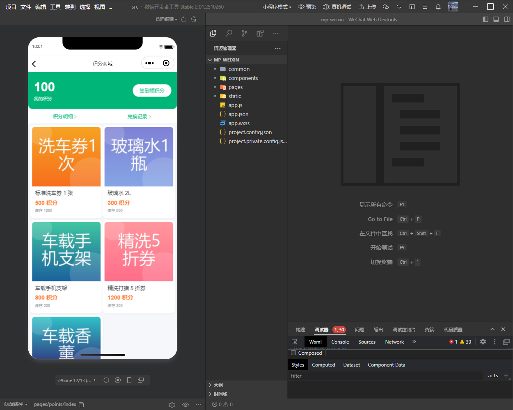Click the eye icon in the bottom status bar
This screenshot has width=513, height=410.
click(186, 405)
